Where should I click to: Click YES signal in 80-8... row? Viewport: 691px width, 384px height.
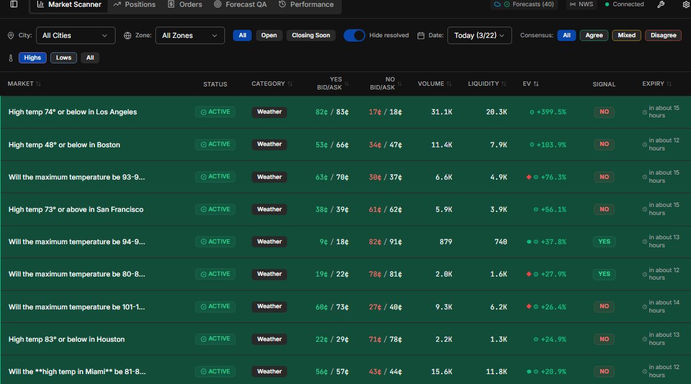coord(604,274)
